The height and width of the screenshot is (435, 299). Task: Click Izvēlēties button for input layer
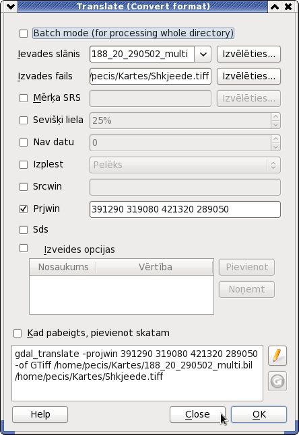pos(248,54)
